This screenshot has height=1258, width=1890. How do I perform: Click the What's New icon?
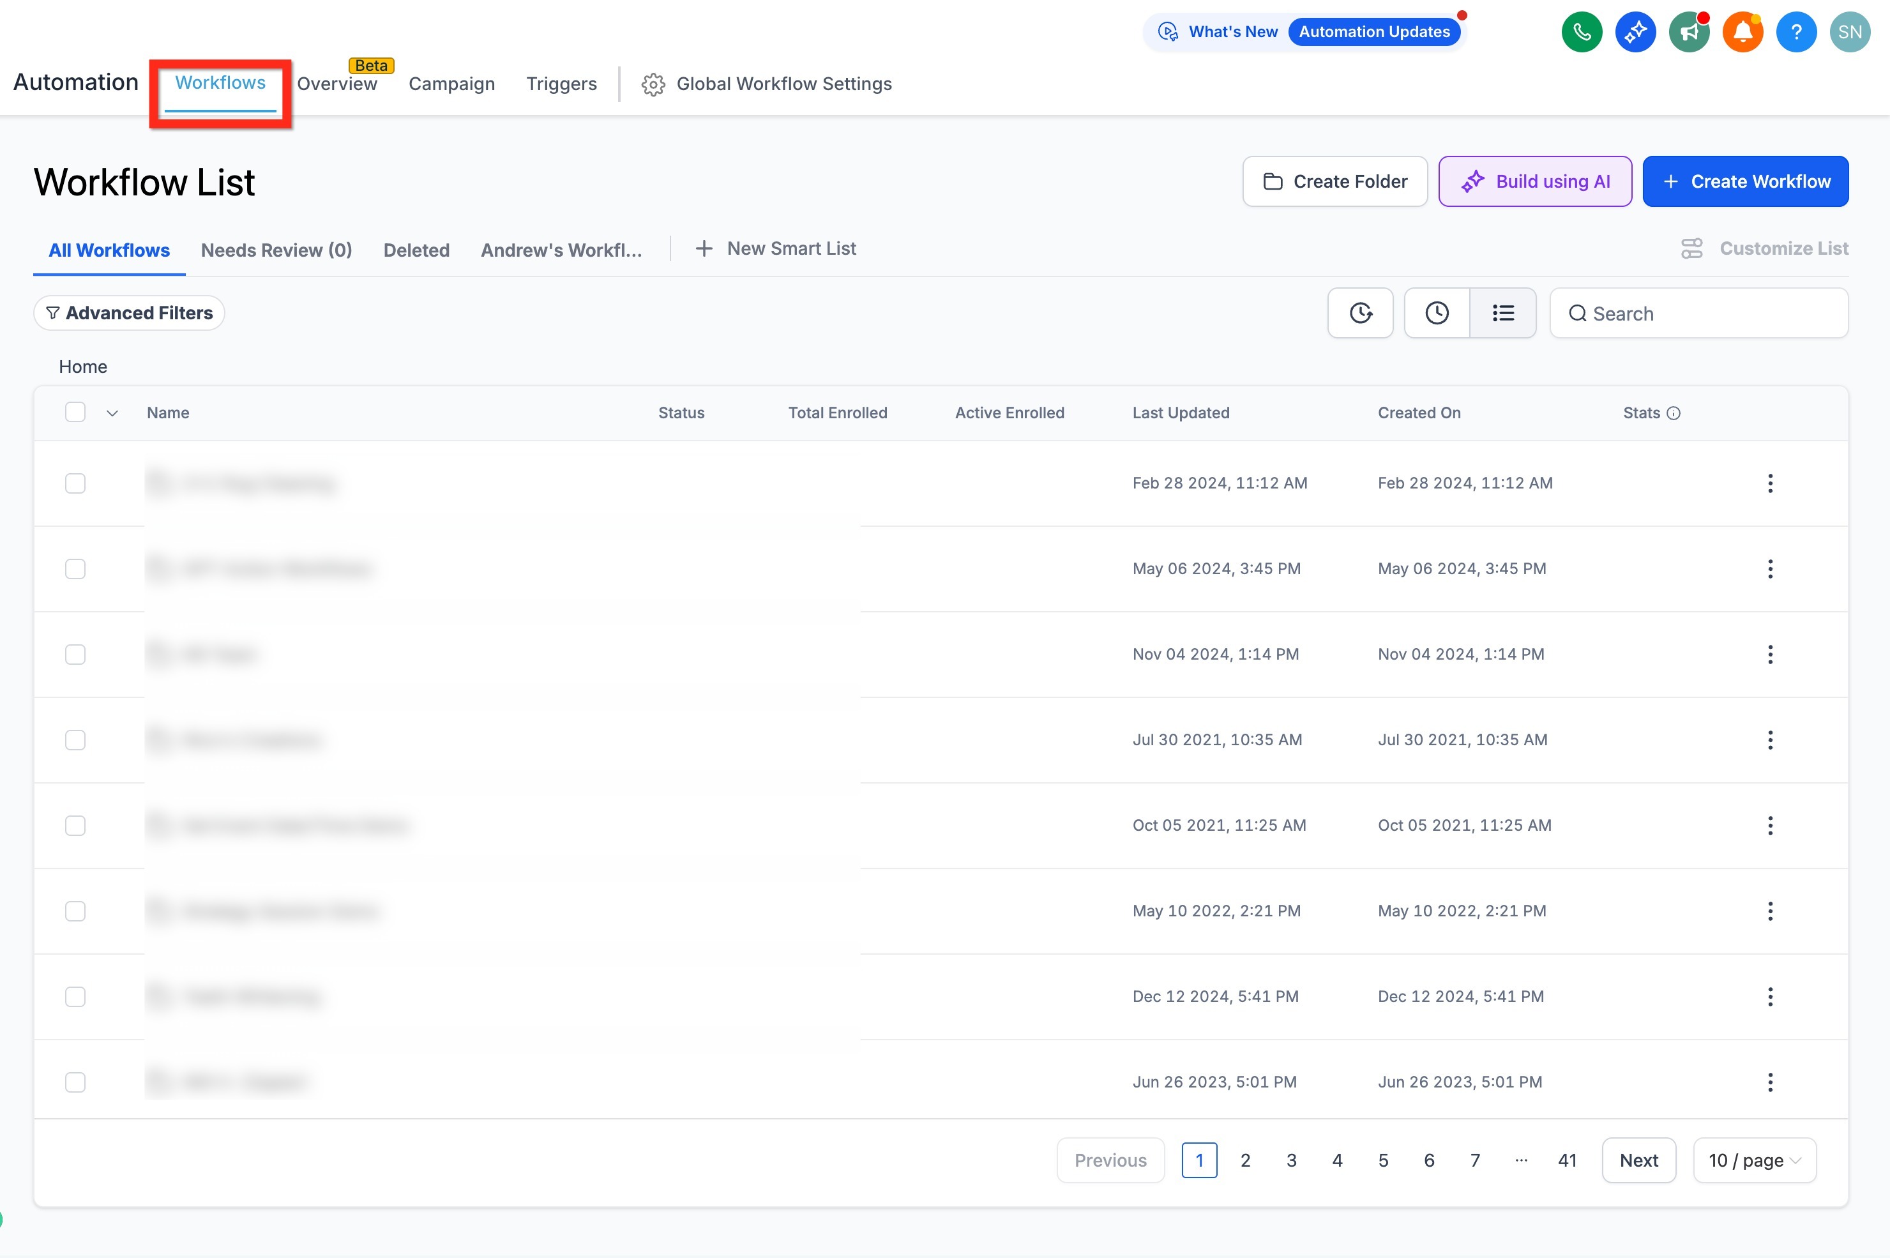1168,32
